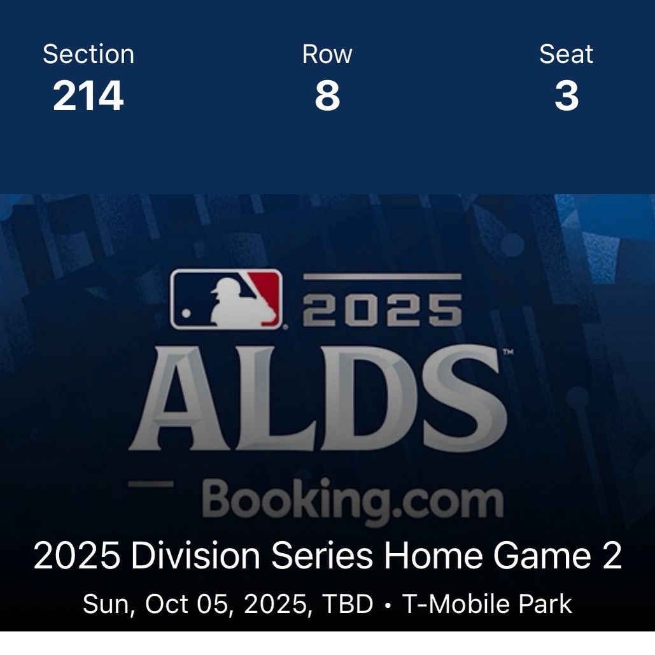Click the silver line above 2025
Viewport: 655px width, 655px height.
coord(382,277)
